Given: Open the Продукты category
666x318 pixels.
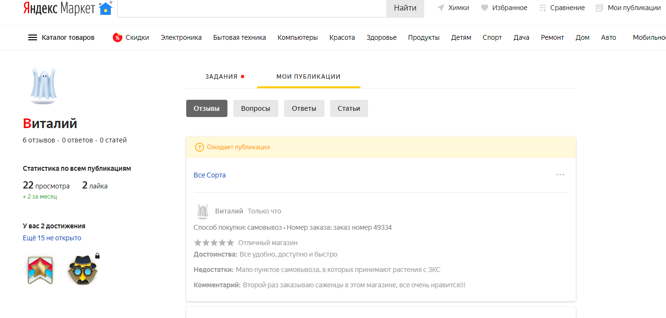Looking at the screenshot, I should click(x=424, y=37).
